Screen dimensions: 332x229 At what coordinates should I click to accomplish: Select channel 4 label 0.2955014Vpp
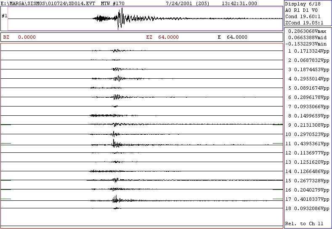coord(309,79)
